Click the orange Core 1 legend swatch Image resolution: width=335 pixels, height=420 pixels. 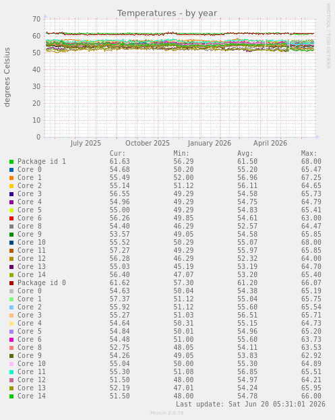(x=11, y=178)
